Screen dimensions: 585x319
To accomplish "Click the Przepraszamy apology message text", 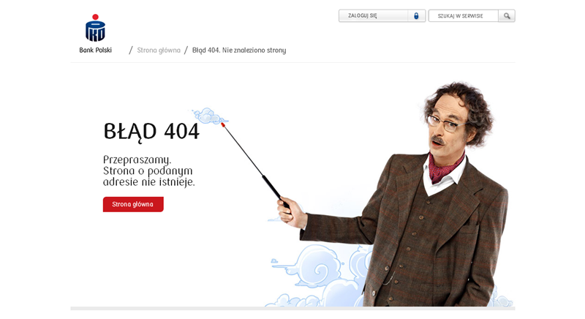I will pos(149,171).
